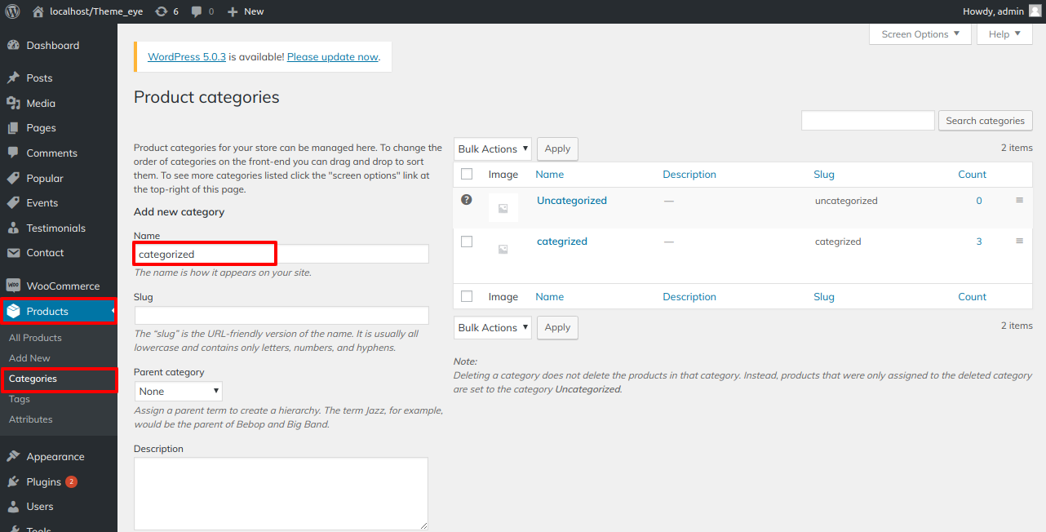Viewport: 1046px width, 532px height.
Task: Sort by Name column header
Action: (x=550, y=175)
